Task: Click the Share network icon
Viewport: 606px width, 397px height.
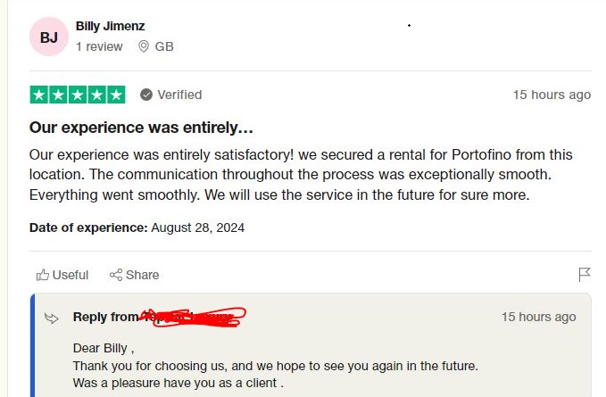Action: pos(116,275)
